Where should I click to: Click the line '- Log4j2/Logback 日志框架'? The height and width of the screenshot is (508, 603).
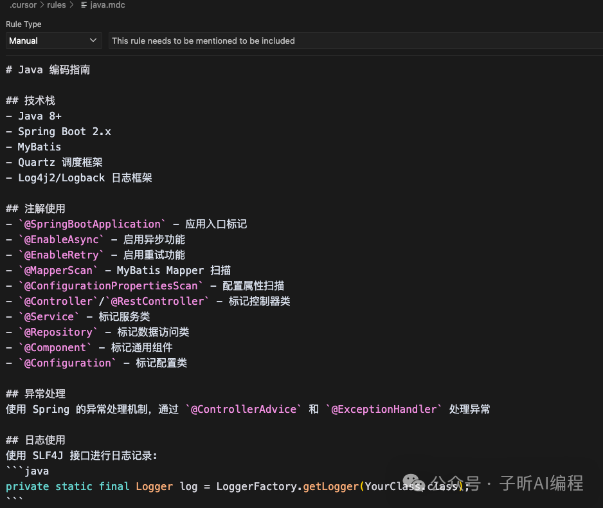pyautogui.click(x=79, y=177)
